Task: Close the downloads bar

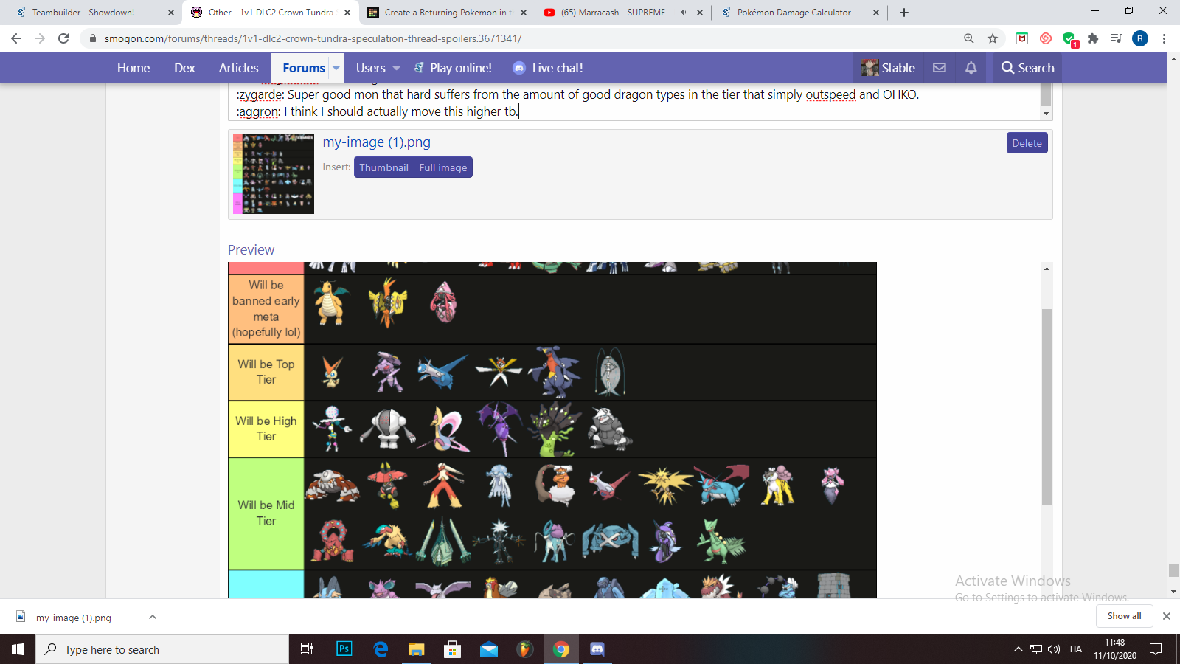Action: click(x=1167, y=616)
